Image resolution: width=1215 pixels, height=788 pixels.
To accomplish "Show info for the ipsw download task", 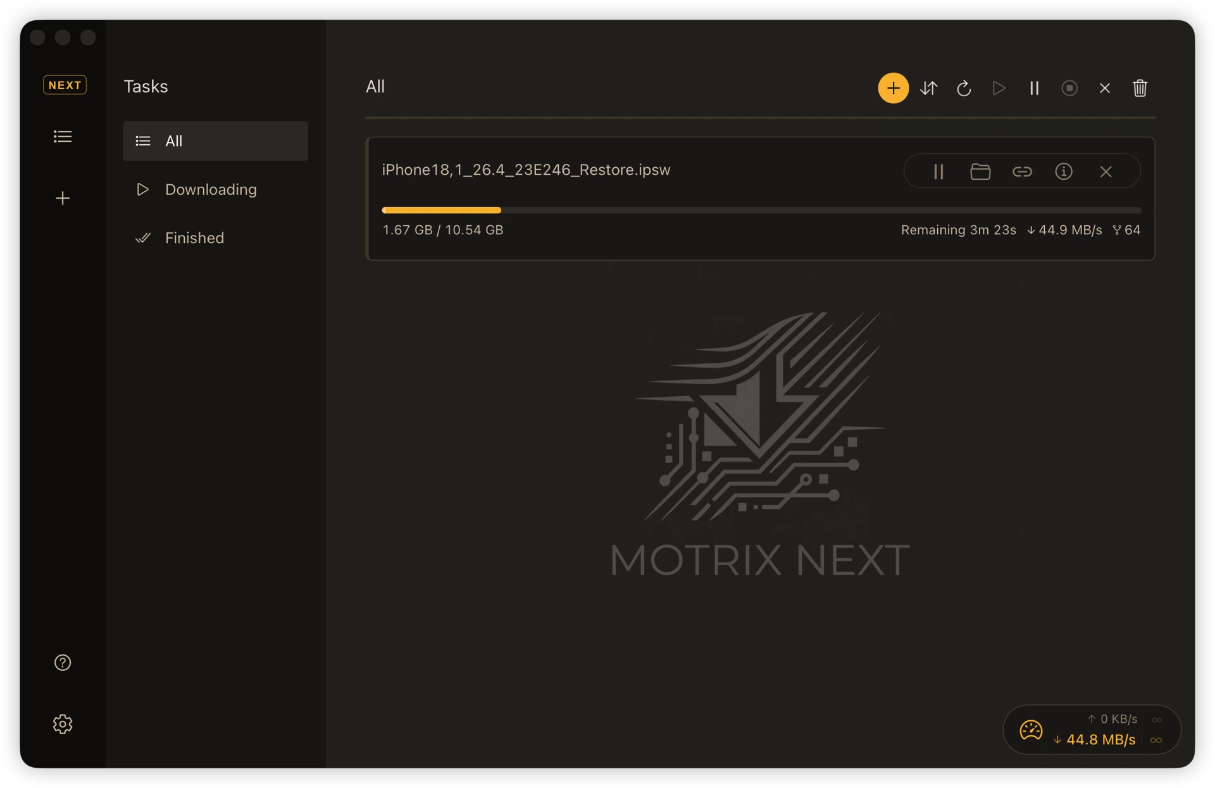I will click(1064, 171).
